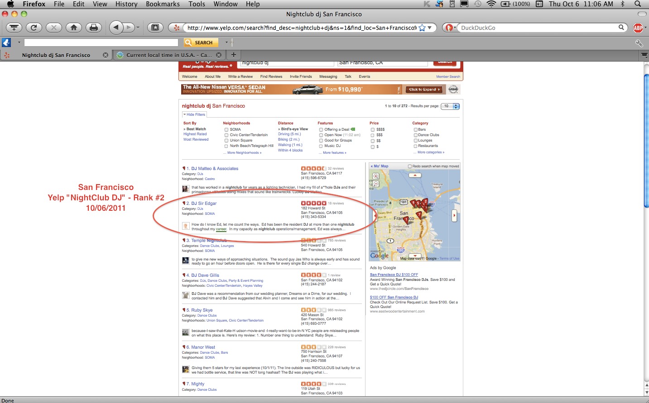Image resolution: width=649 pixels, height=403 pixels.
Task: Open the URL bar history dropdown arrow
Action: tap(430, 28)
